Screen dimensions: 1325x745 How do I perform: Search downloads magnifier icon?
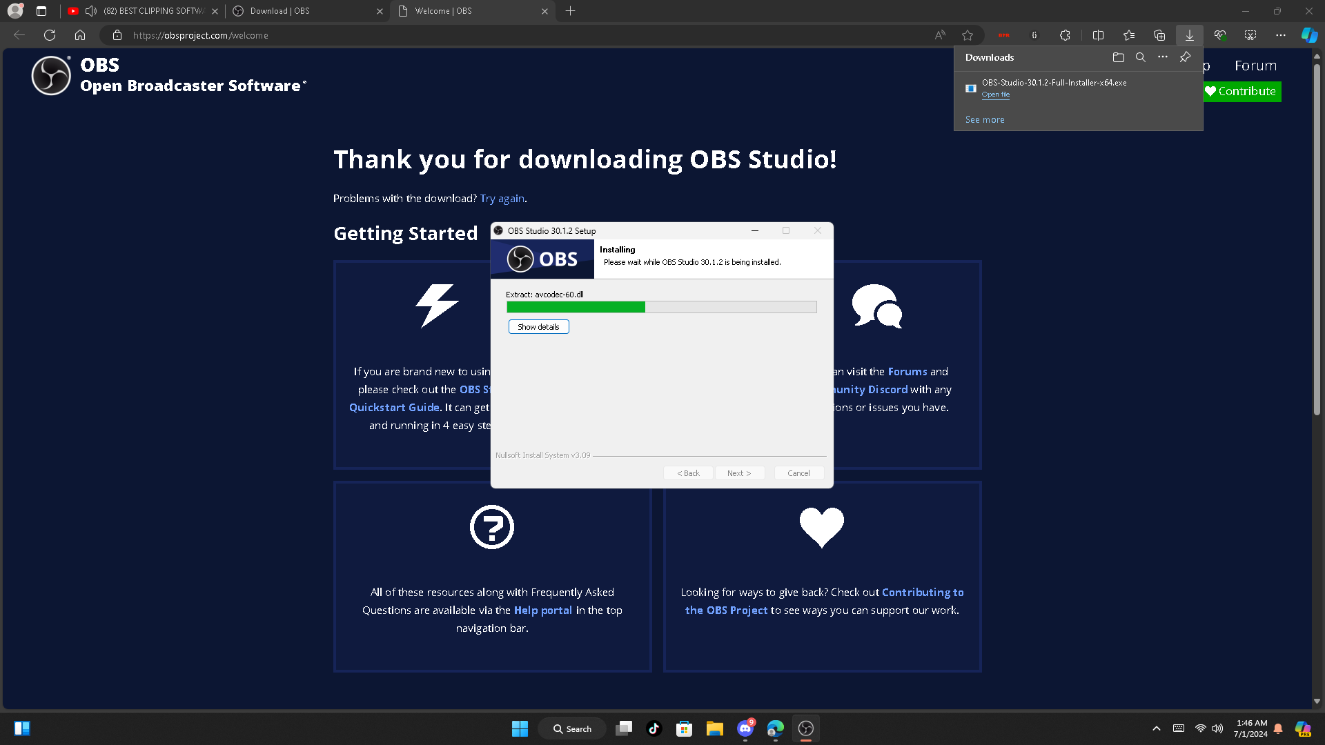tap(1141, 57)
